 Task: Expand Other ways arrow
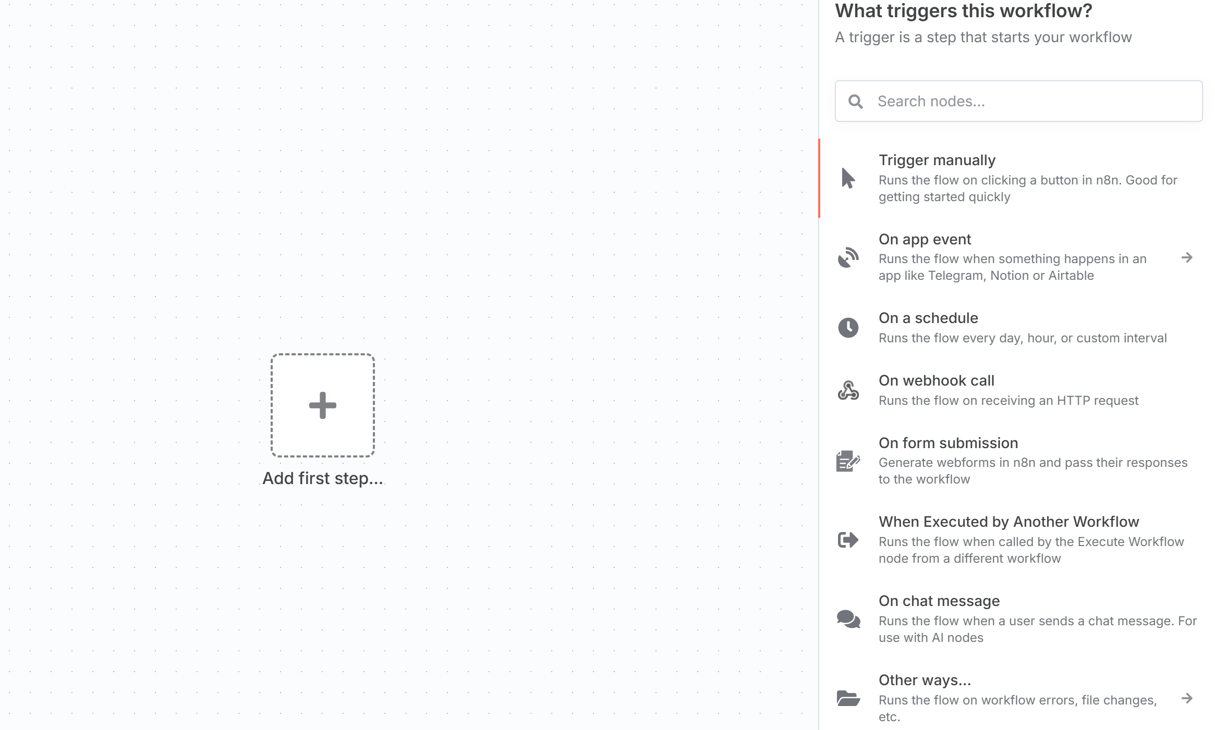[x=1187, y=698]
